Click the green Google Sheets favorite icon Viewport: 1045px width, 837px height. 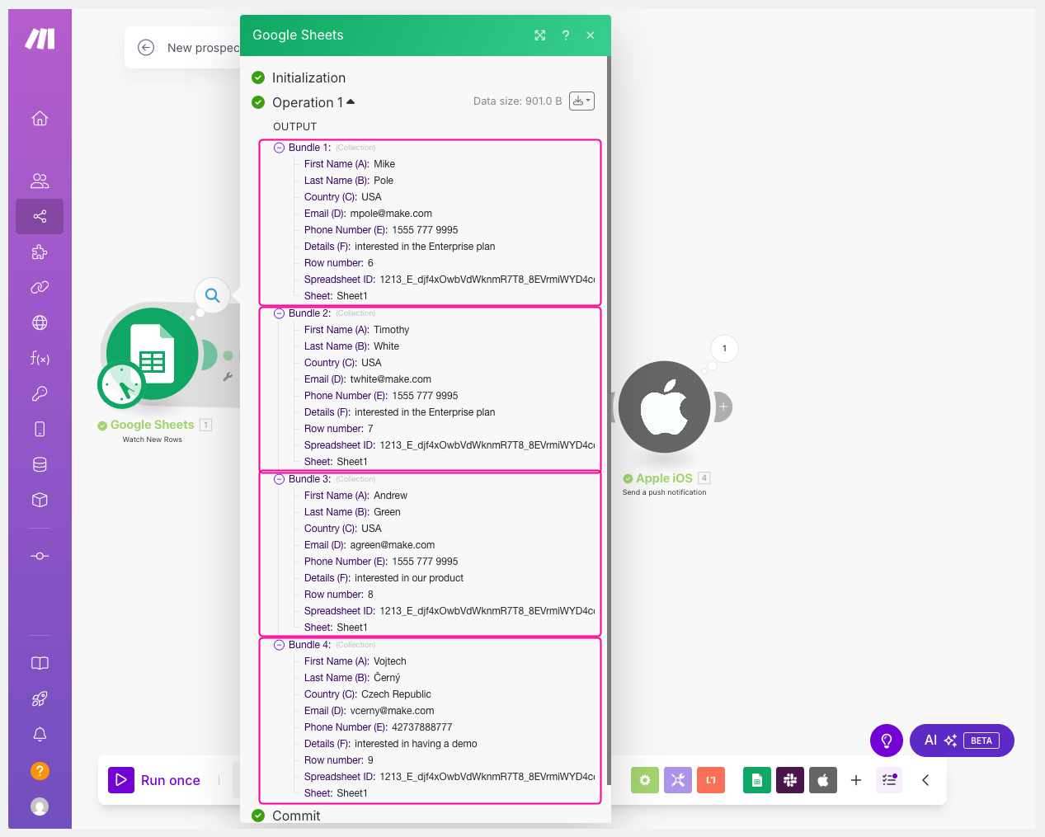(x=757, y=780)
